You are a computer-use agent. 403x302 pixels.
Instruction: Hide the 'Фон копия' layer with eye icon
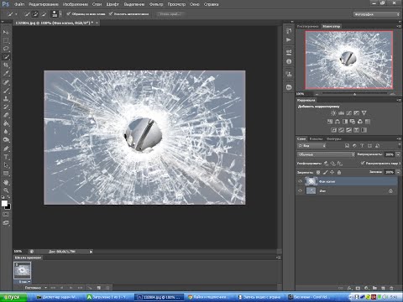point(300,181)
